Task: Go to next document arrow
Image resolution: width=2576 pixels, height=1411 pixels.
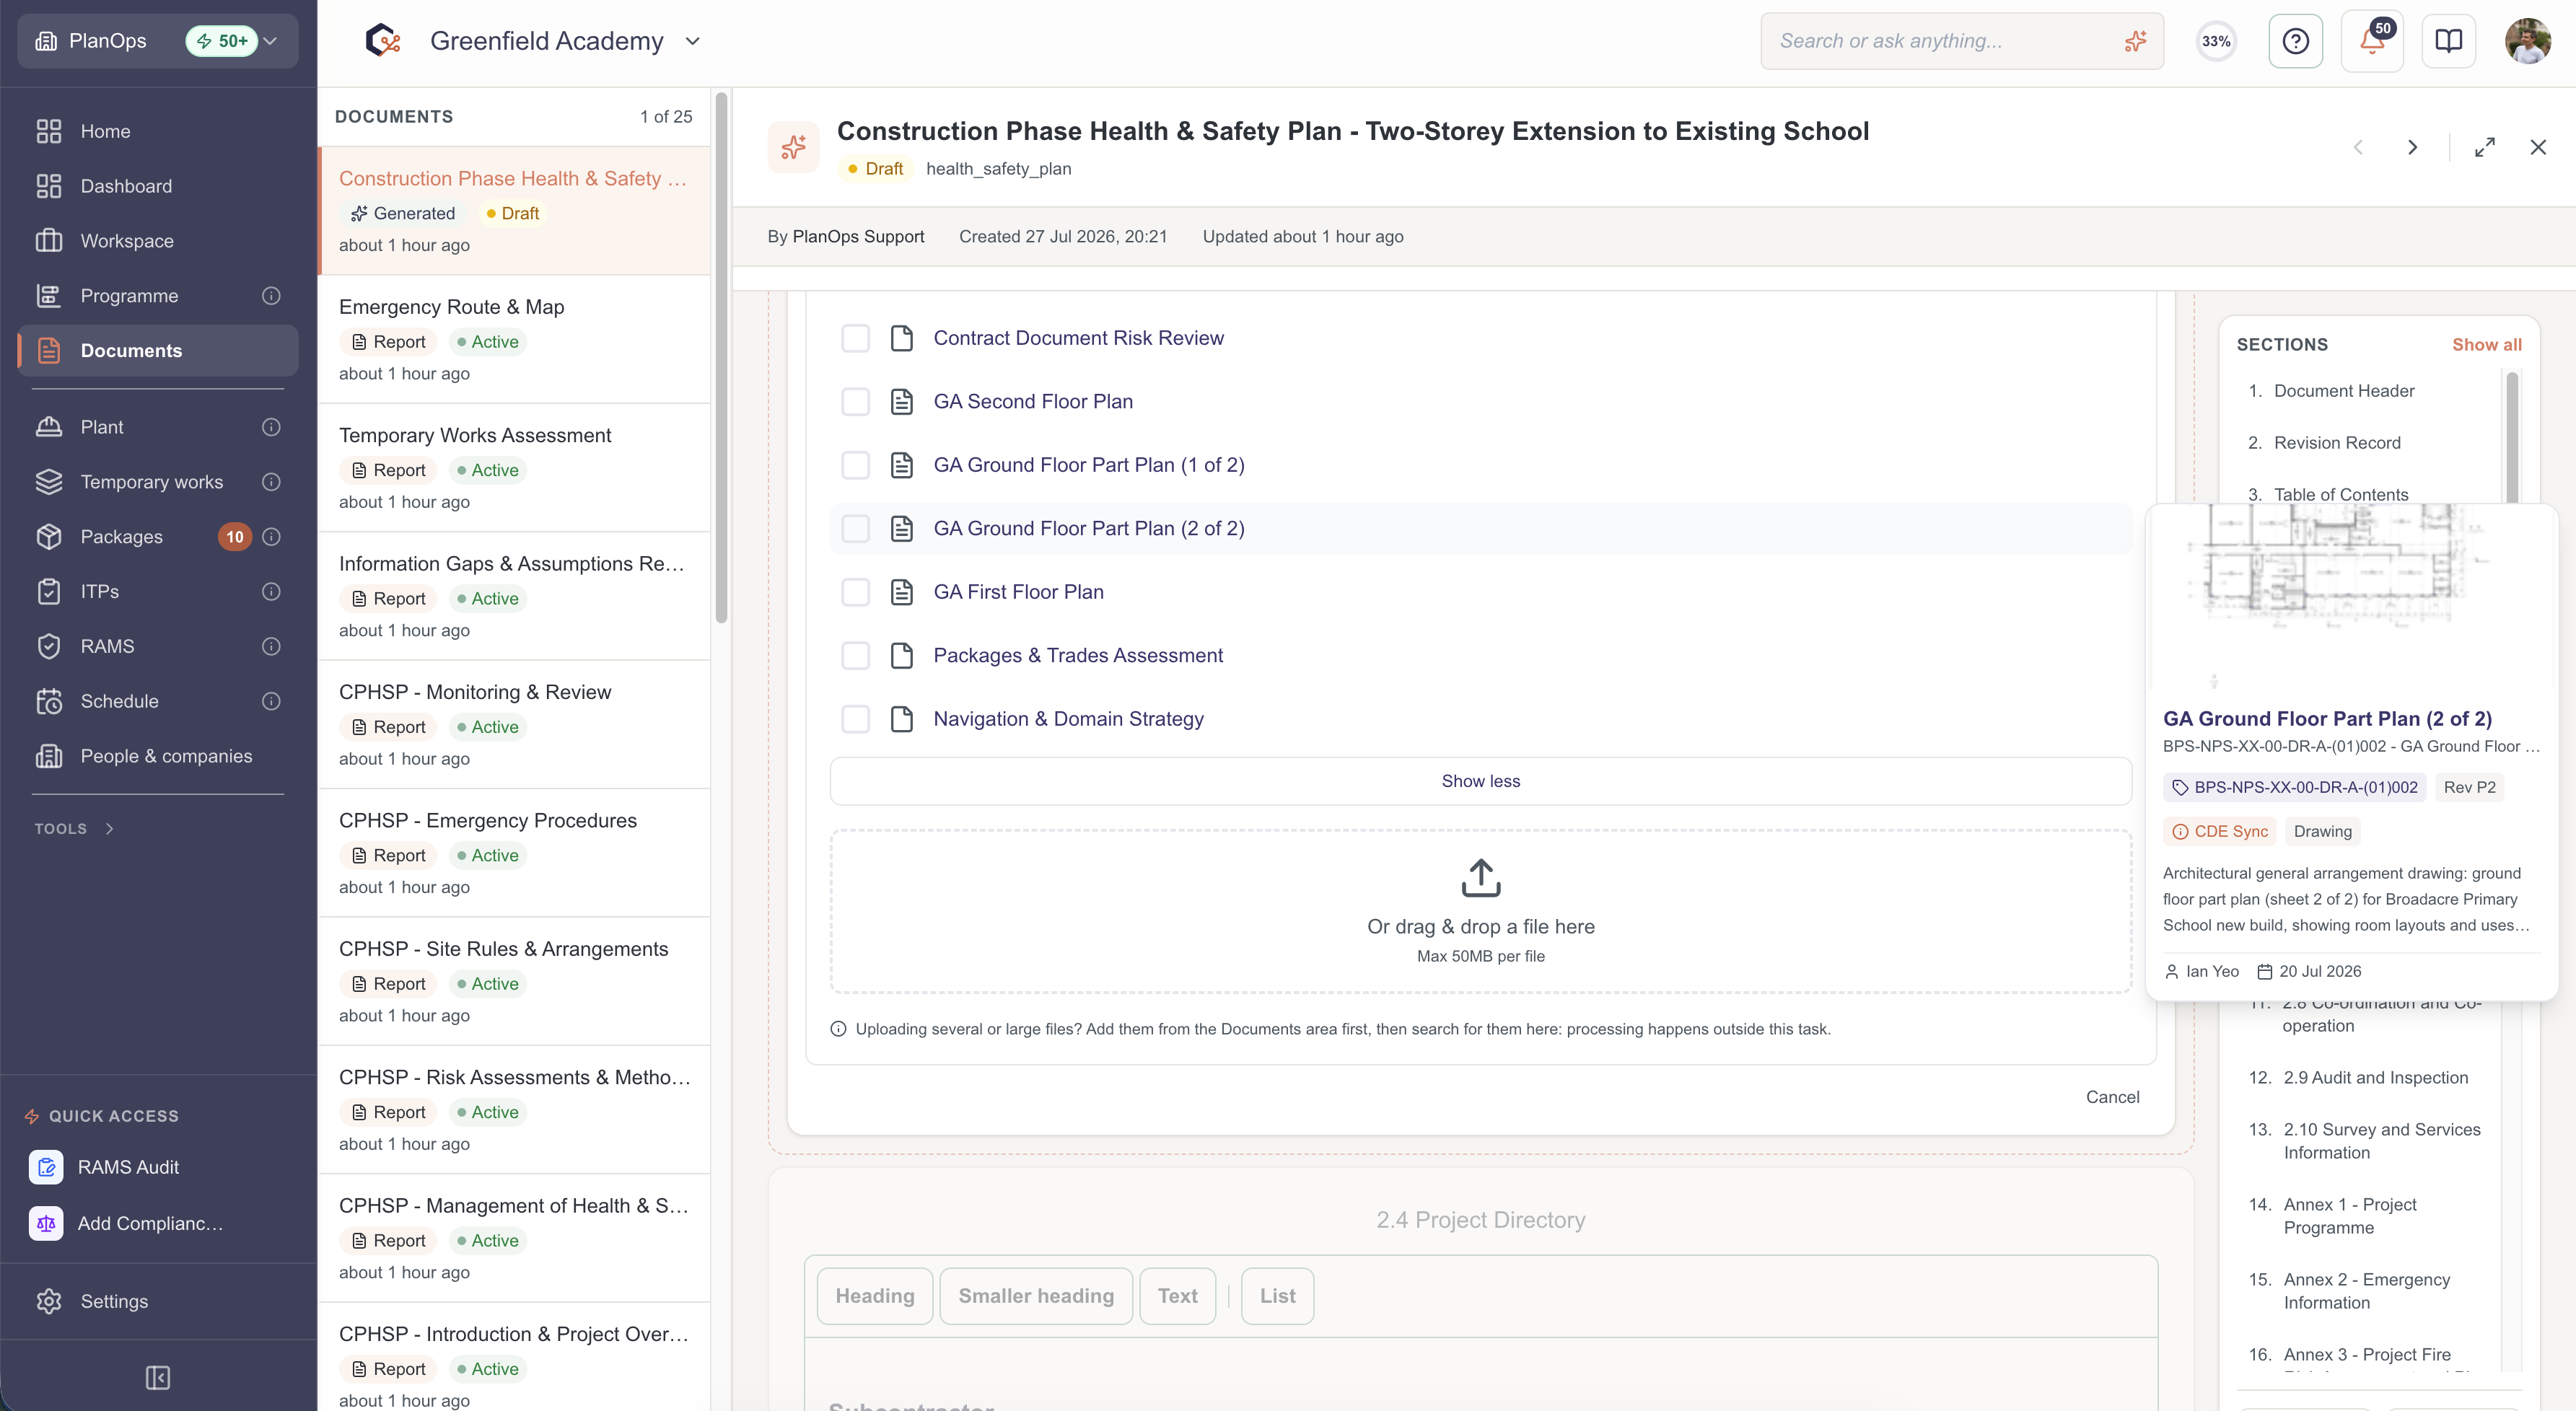Action: click(2413, 148)
